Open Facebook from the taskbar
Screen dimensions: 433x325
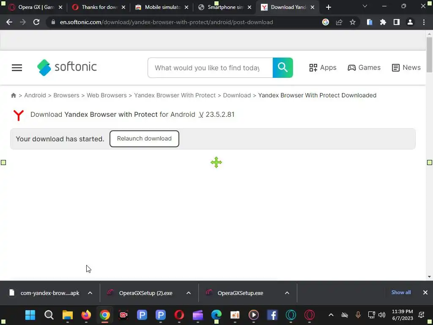click(x=272, y=315)
